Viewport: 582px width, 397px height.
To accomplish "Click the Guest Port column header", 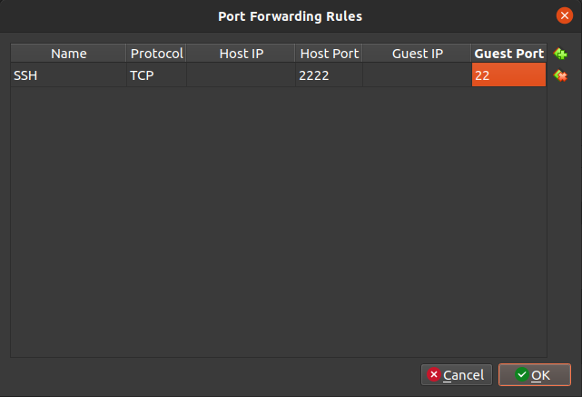I will [x=508, y=54].
